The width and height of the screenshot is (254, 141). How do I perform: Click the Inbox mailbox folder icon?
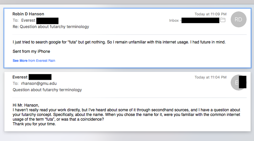[223, 20]
